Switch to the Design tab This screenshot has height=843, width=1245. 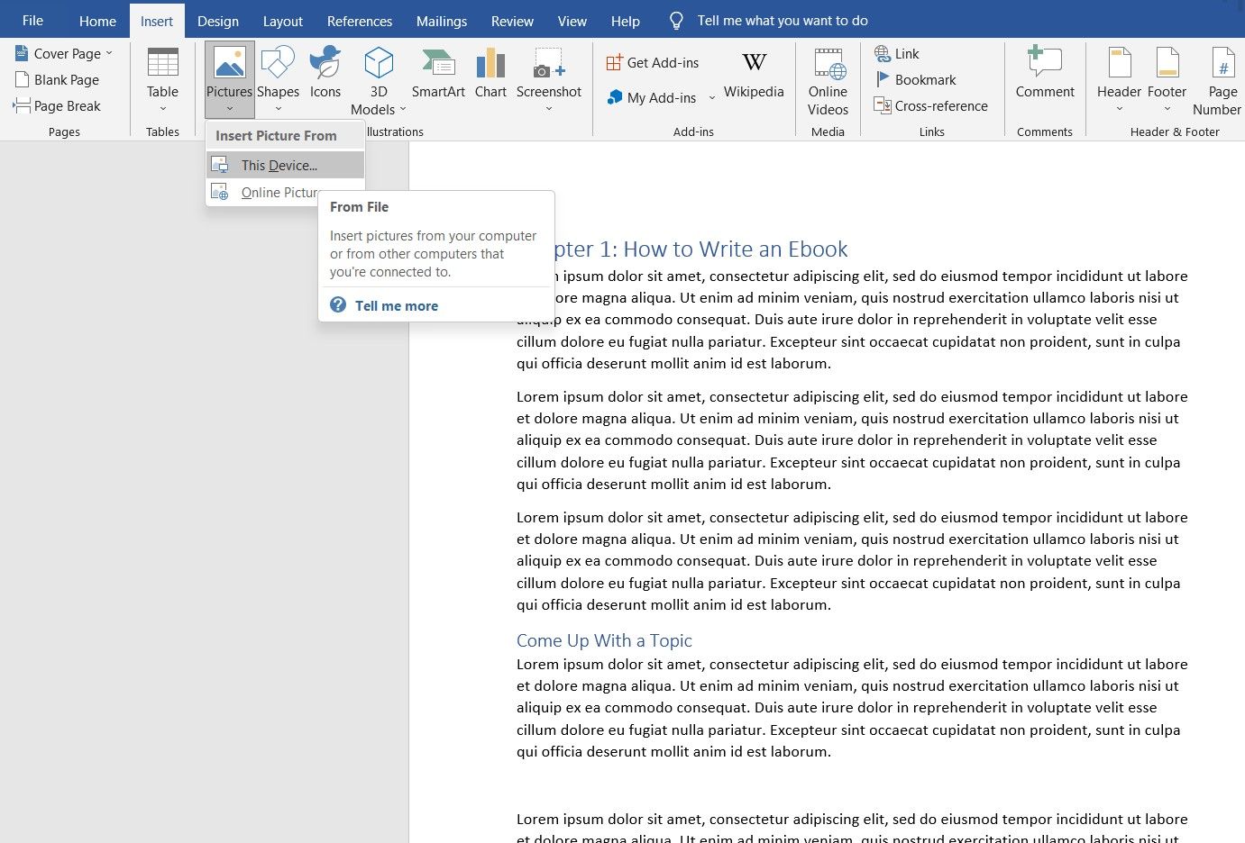click(x=218, y=20)
